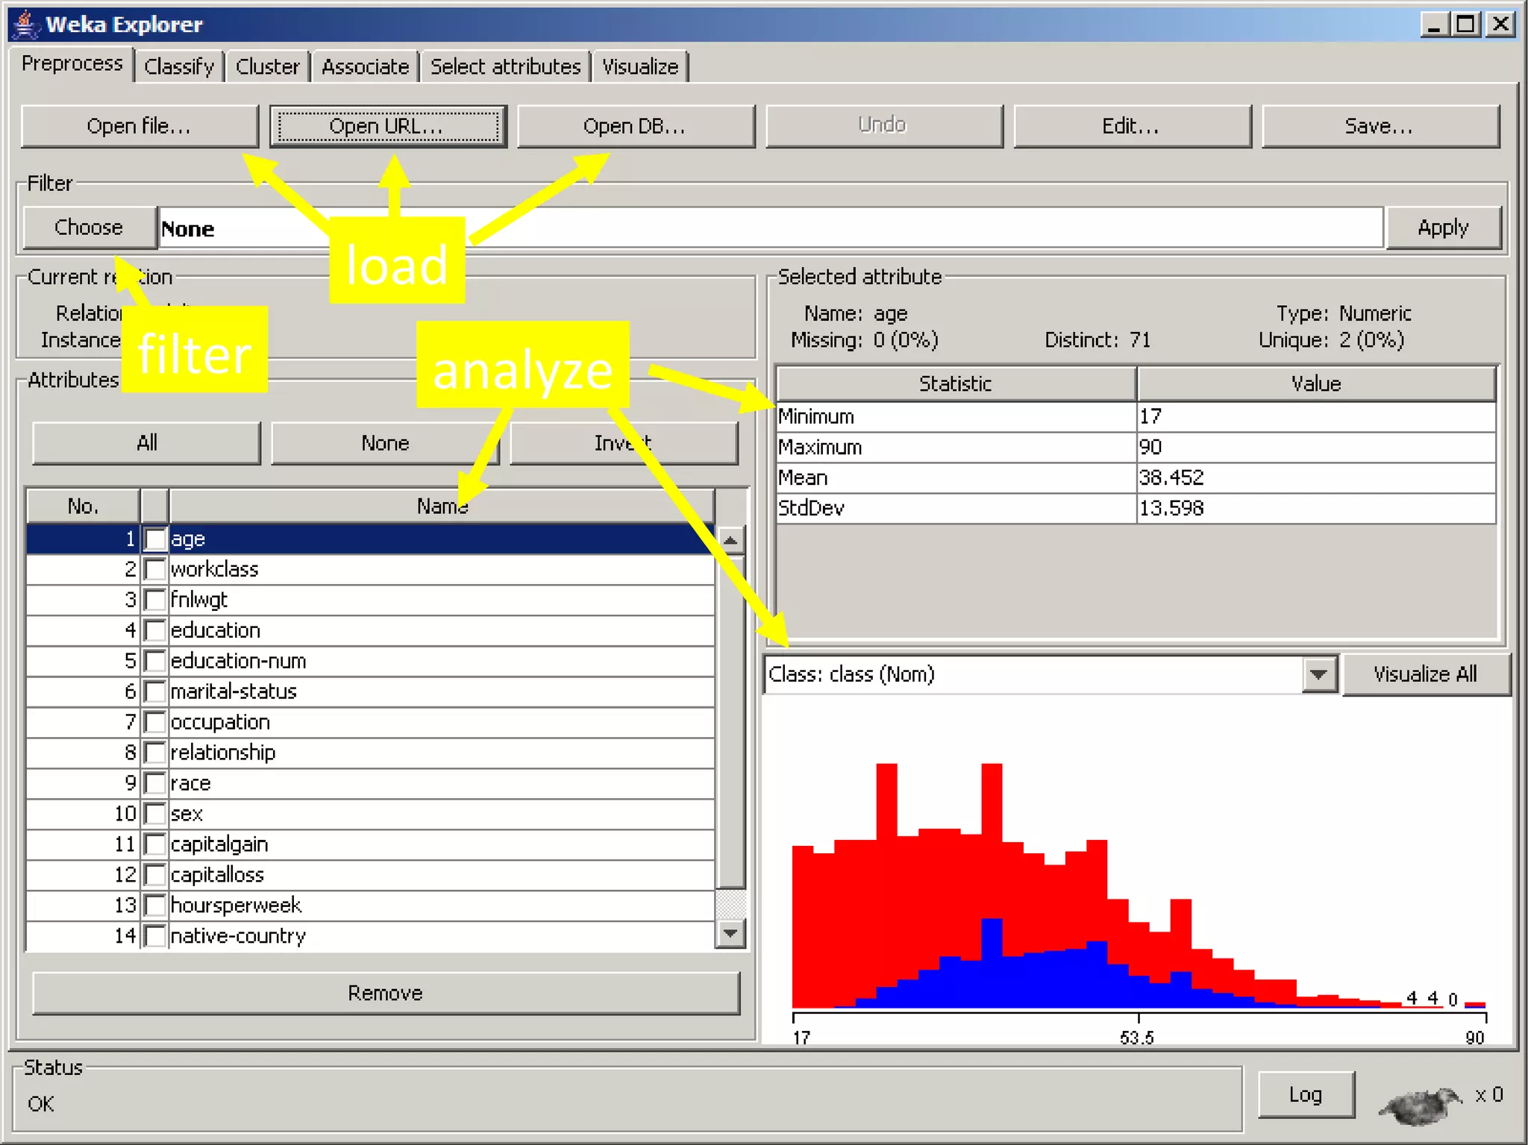The width and height of the screenshot is (1528, 1145).
Task: Apply the selected filter
Action: click(1443, 228)
